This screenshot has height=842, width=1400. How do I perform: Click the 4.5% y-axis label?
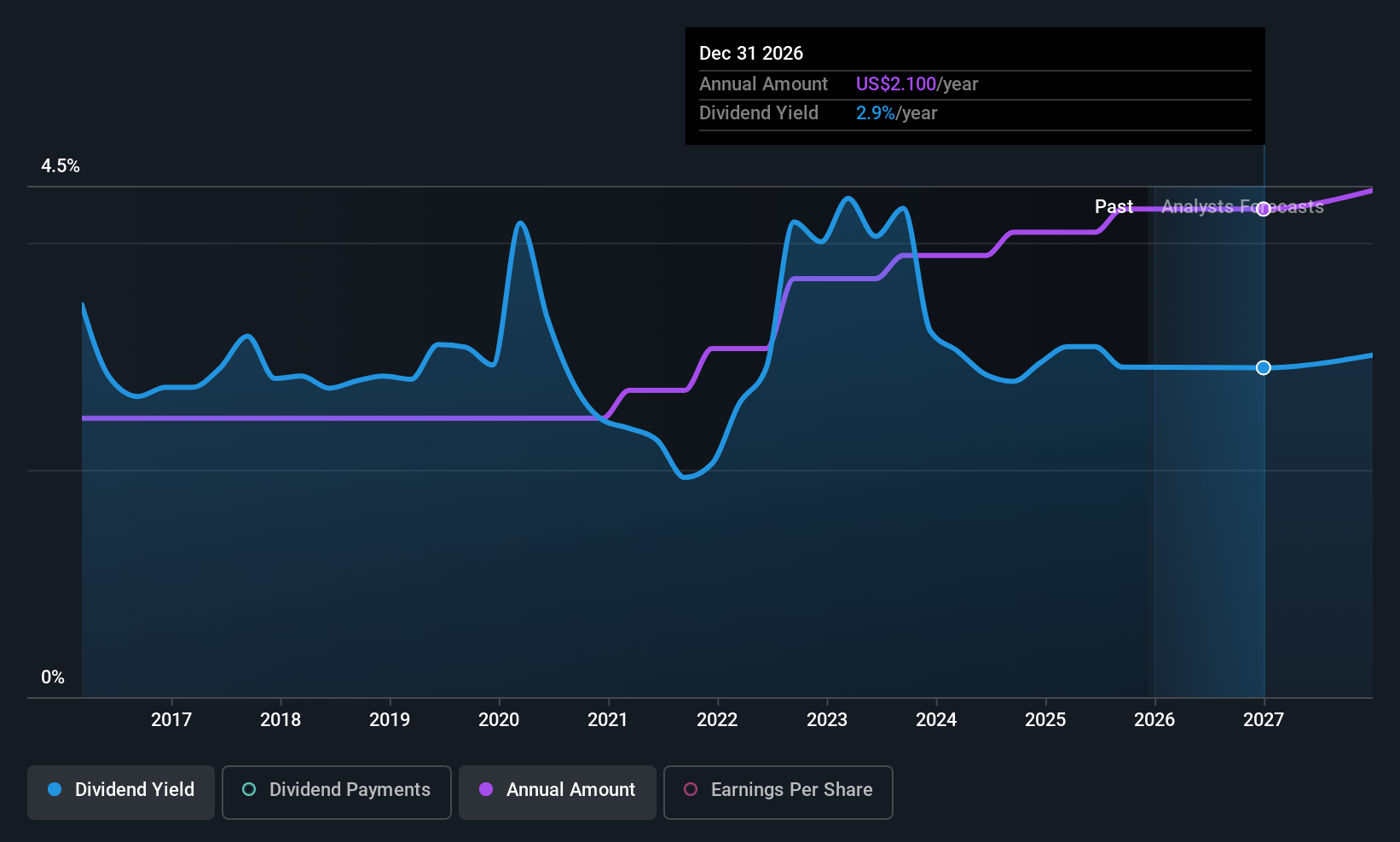click(61, 166)
